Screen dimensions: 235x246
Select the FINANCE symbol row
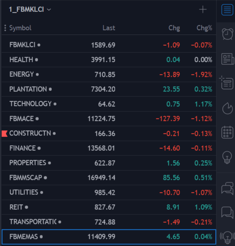[109, 148]
